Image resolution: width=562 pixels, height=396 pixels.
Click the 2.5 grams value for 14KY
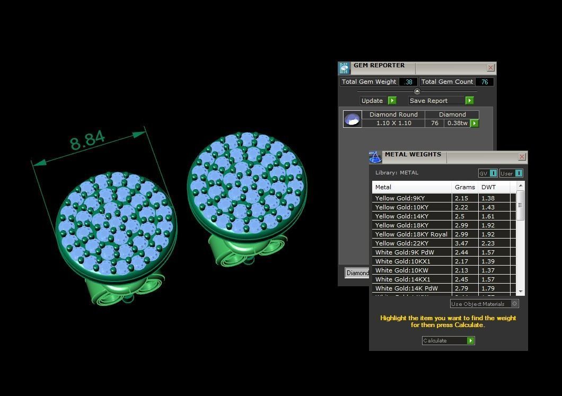pos(460,216)
